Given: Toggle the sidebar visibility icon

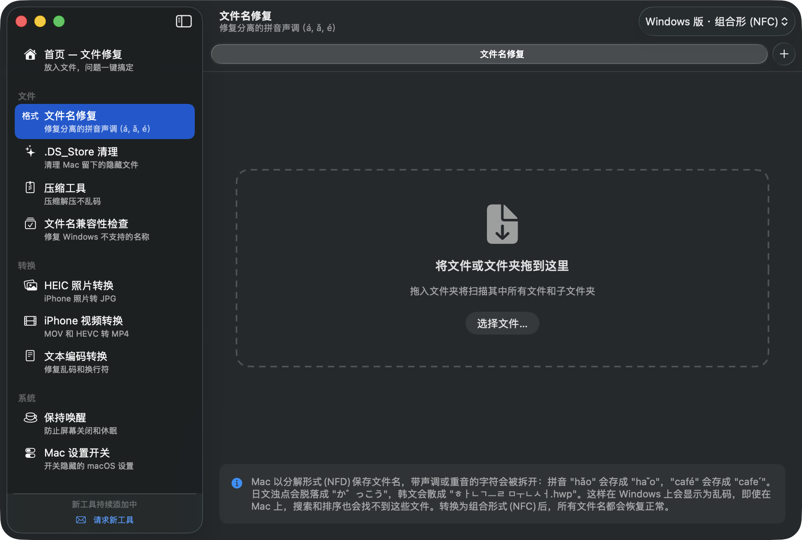Looking at the screenshot, I should 184,21.
